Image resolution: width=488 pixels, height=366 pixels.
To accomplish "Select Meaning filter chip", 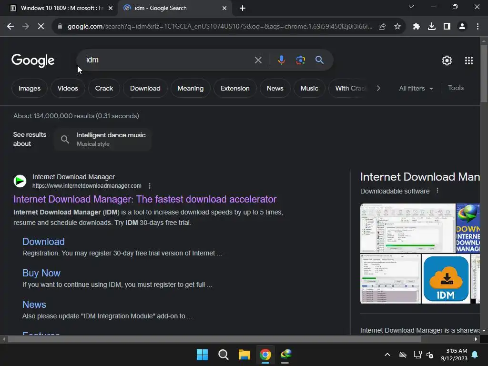I will coord(191,88).
